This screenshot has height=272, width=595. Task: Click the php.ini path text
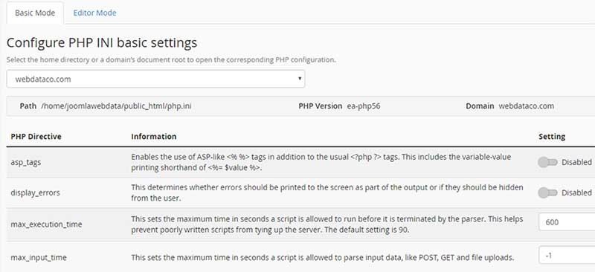[x=116, y=106]
